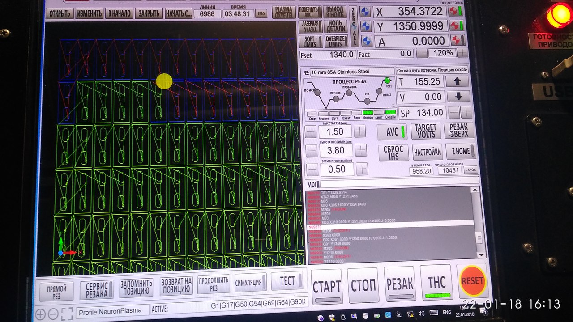Click the В НАЧАЛО (rewind) button
This screenshot has width=573, height=322.
[x=120, y=13]
